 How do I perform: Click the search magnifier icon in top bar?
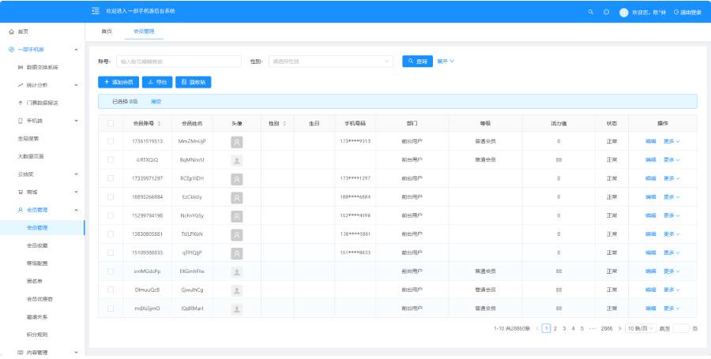[x=590, y=12]
